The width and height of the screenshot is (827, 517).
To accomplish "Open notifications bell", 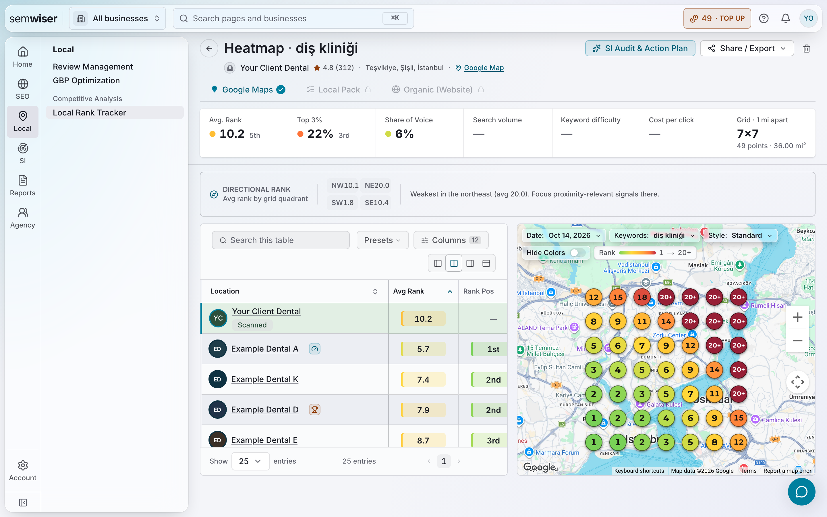I will tap(785, 18).
